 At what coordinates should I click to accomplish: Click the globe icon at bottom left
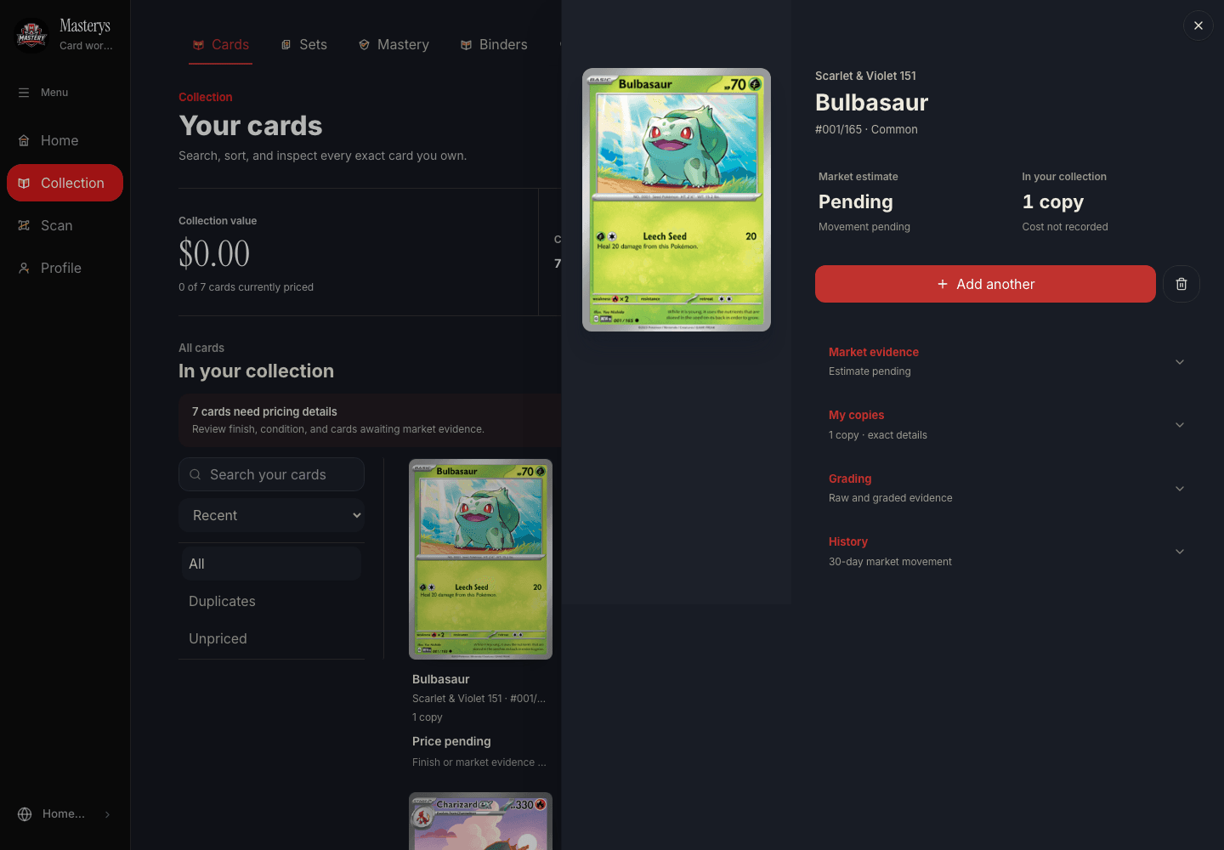(x=25, y=813)
